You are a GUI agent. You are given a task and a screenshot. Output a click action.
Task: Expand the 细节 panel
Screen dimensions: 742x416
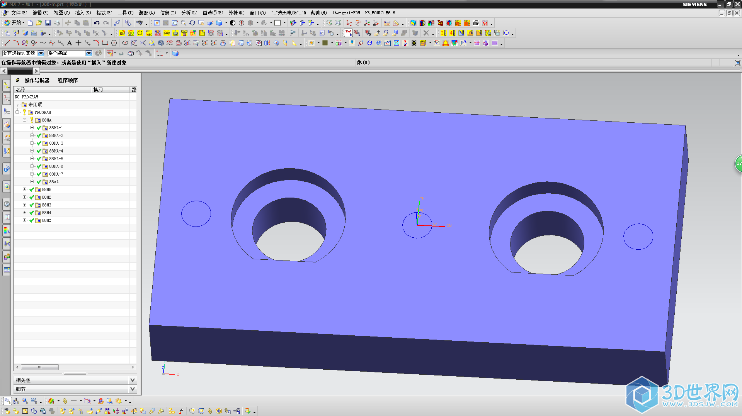pos(133,389)
